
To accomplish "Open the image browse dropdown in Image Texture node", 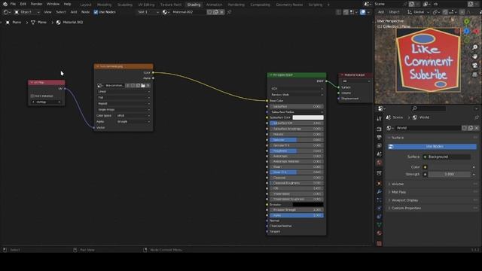I will pyautogui.click(x=99, y=85).
